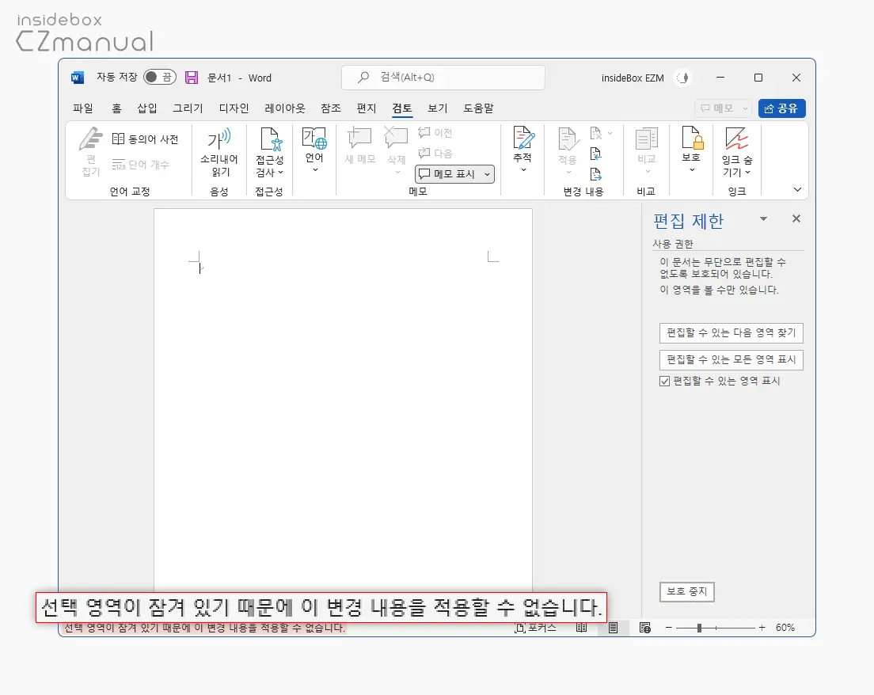Click the 공유 share button

781,108
